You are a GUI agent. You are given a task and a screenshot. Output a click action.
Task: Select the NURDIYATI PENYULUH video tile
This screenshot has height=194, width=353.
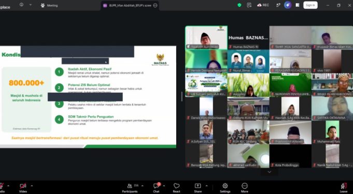pyautogui.click(x=290, y=85)
